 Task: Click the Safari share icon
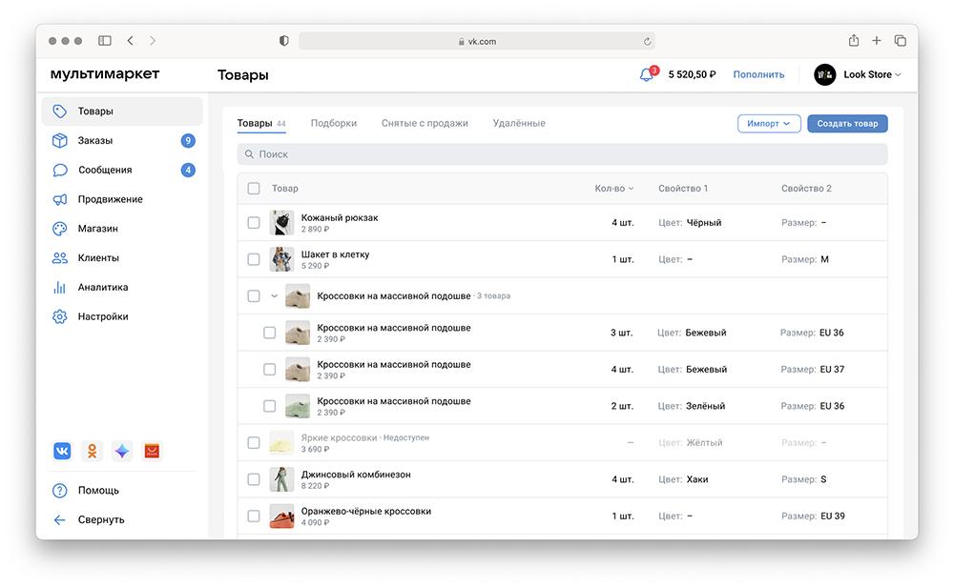pos(854,41)
